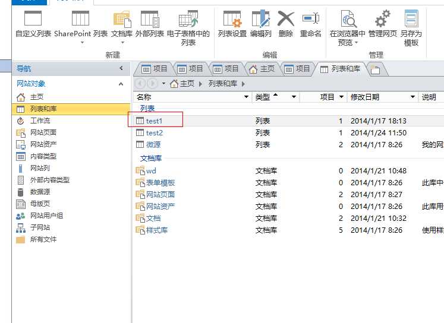Viewport: 444px width, 323px height.
Task: Collapse the 导航 navigation pane
Action: click(121, 68)
